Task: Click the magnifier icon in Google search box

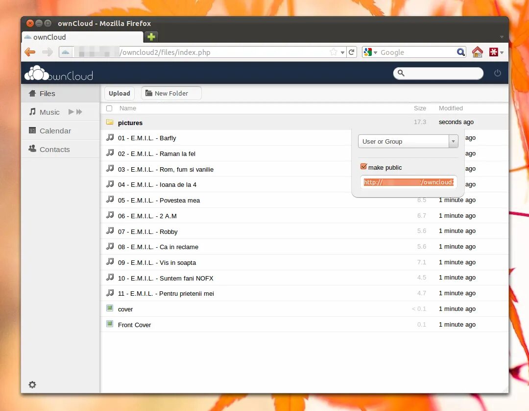Action: (460, 52)
